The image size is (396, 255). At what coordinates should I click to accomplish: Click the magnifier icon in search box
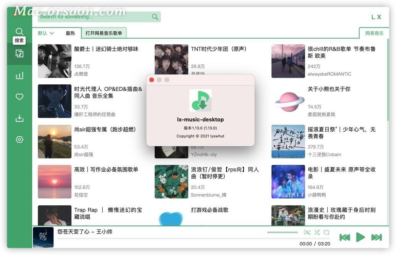[x=155, y=17]
